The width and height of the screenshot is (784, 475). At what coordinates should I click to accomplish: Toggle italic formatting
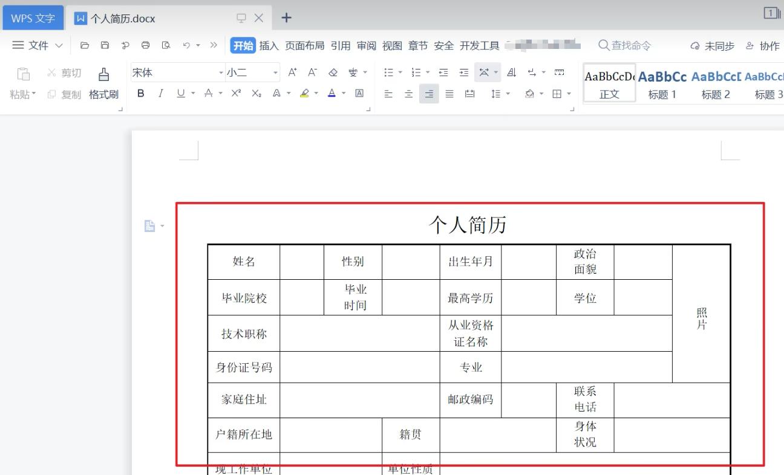point(160,94)
